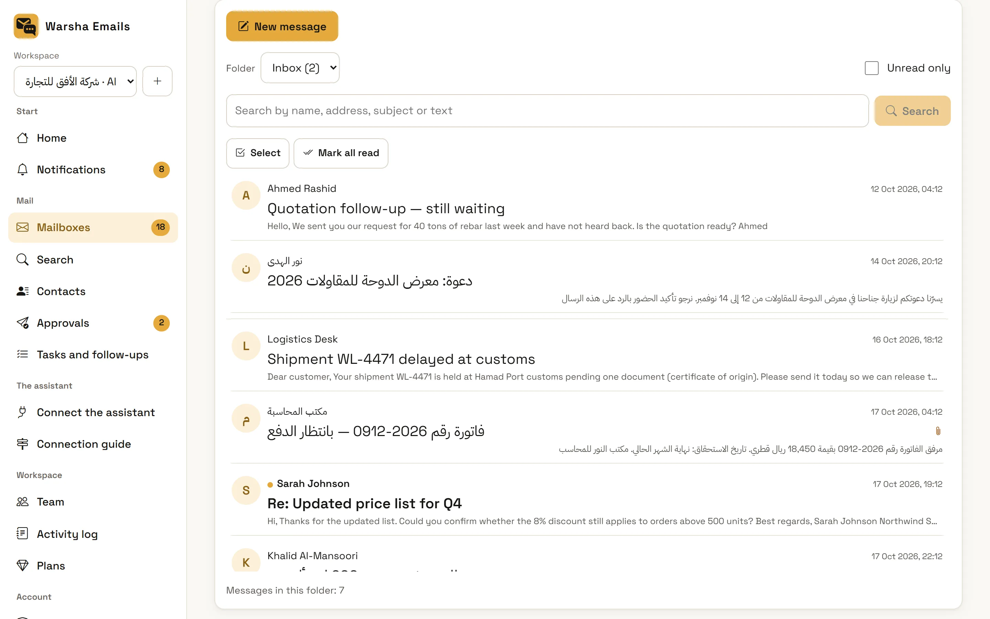Open Home via its house icon
The image size is (990, 619).
point(22,138)
